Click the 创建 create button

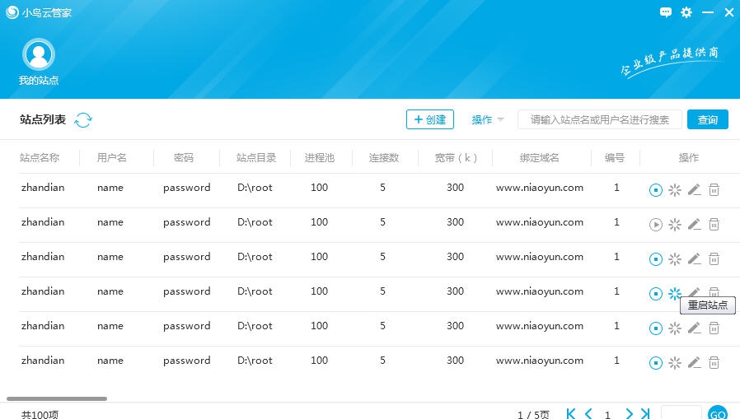430,120
